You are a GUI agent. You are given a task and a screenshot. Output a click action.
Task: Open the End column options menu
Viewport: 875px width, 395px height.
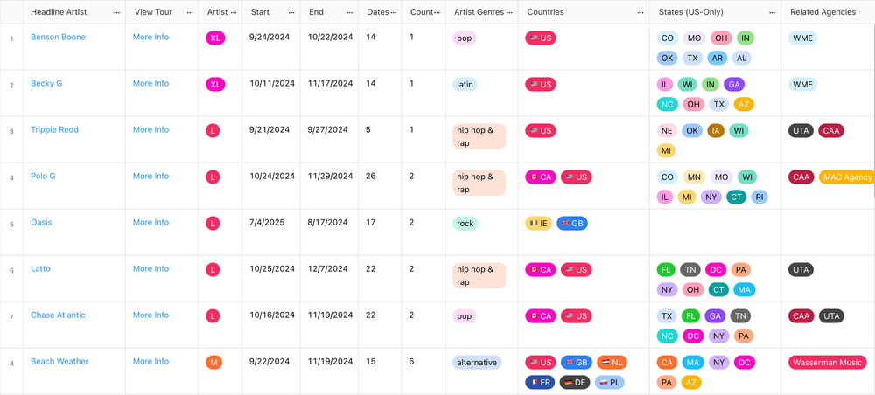(350, 12)
